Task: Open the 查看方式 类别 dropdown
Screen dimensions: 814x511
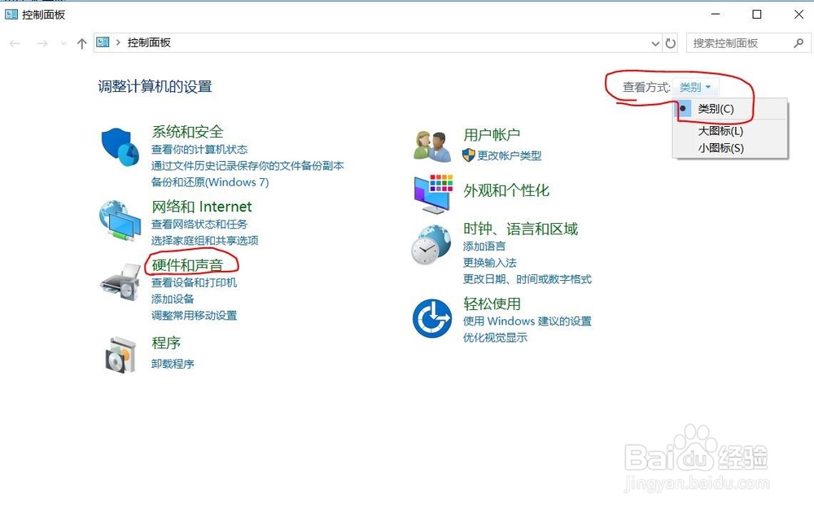Action: coord(695,87)
